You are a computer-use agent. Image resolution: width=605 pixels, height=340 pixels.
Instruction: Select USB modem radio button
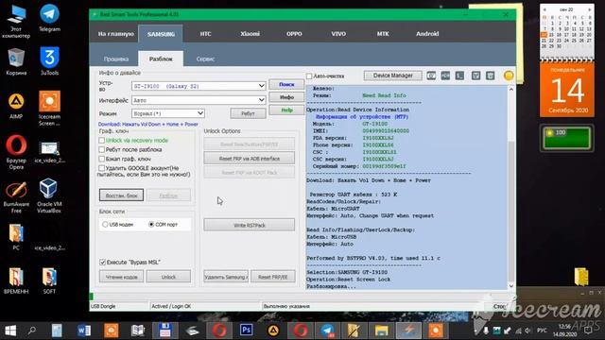[x=105, y=225]
